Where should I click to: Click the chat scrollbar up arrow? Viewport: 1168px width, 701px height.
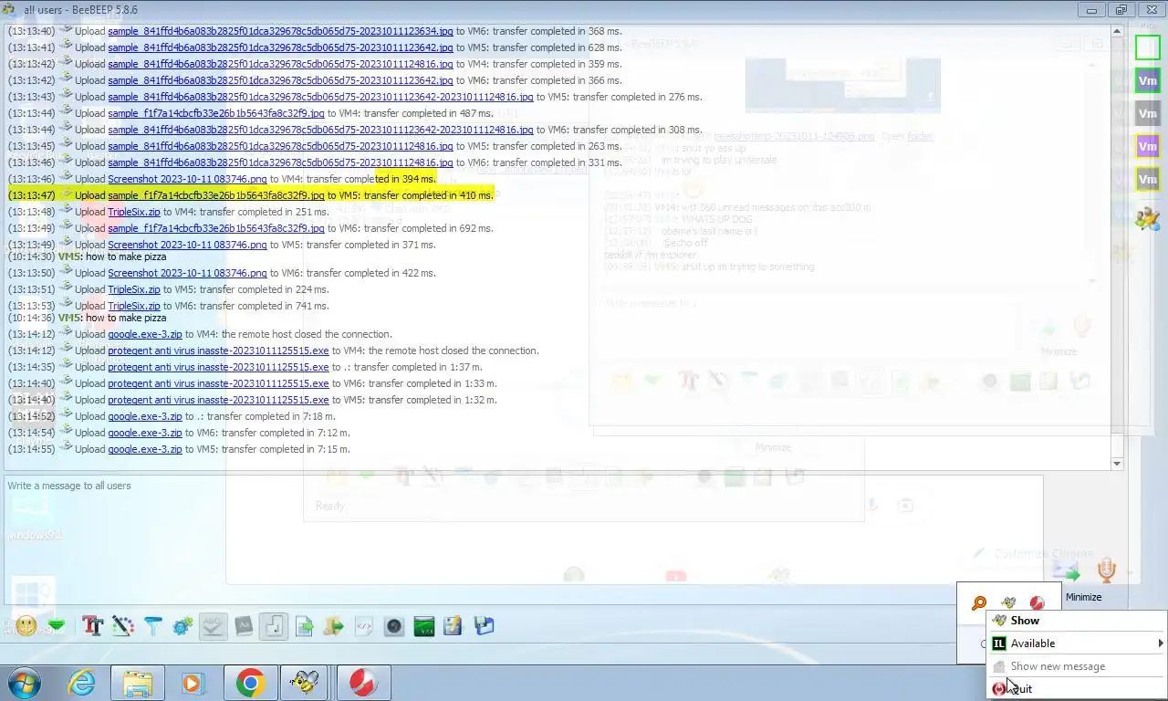click(1117, 30)
